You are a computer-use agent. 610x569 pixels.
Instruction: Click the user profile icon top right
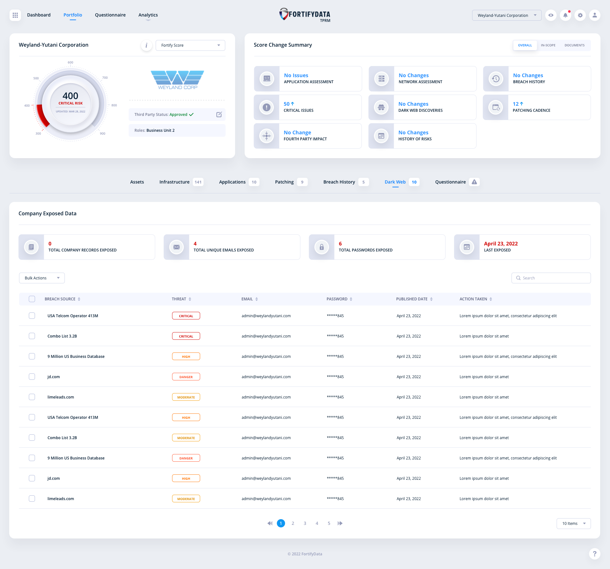tap(594, 15)
